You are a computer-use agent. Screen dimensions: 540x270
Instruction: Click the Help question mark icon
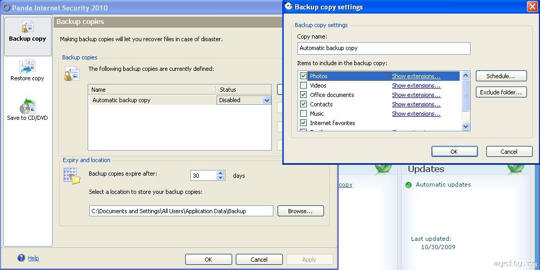(21, 258)
